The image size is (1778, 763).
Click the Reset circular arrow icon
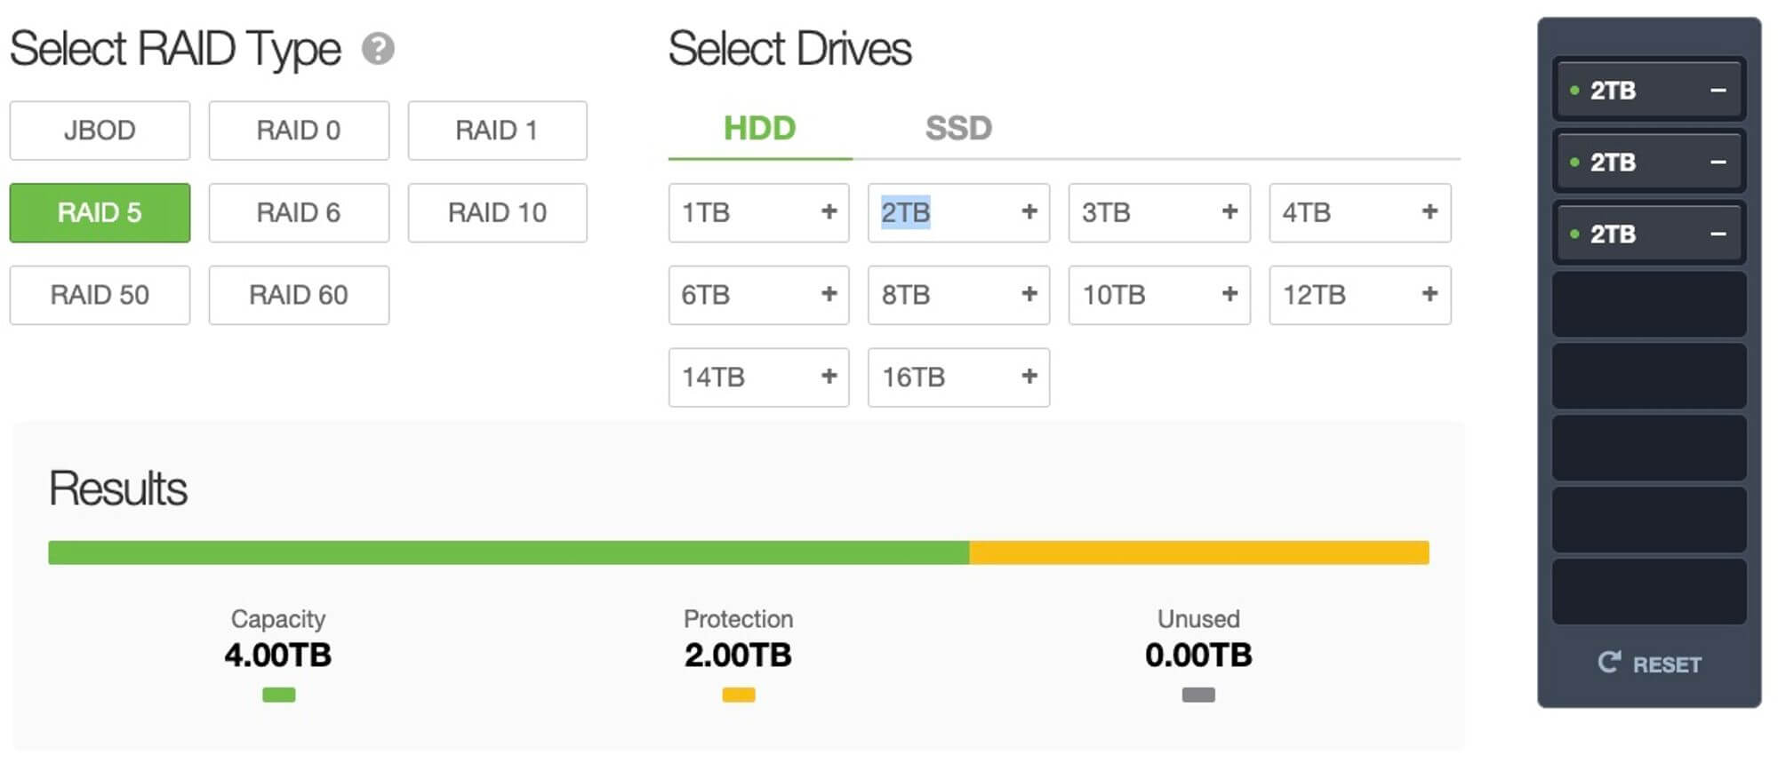1609,662
